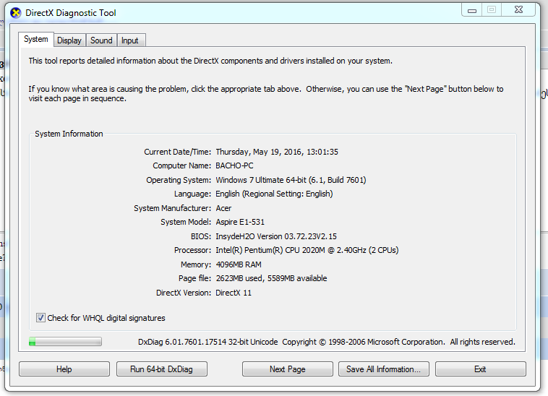Screen dimensions: 548x396
Task: Click Windows 7 Ultimate 64-bit text
Action: tap(261, 180)
